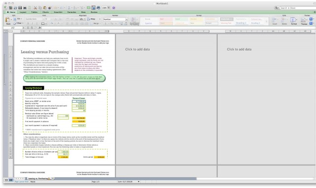Open the Home ribbon tab
This screenshot has height=188, width=316.
tap(11, 12)
